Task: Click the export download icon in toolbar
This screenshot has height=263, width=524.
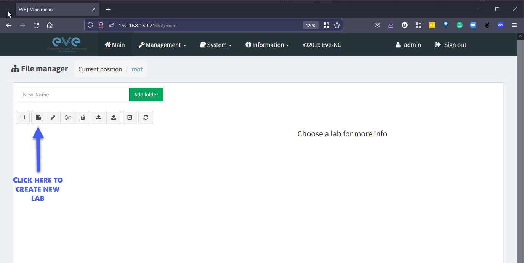Action: (x=99, y=117)
